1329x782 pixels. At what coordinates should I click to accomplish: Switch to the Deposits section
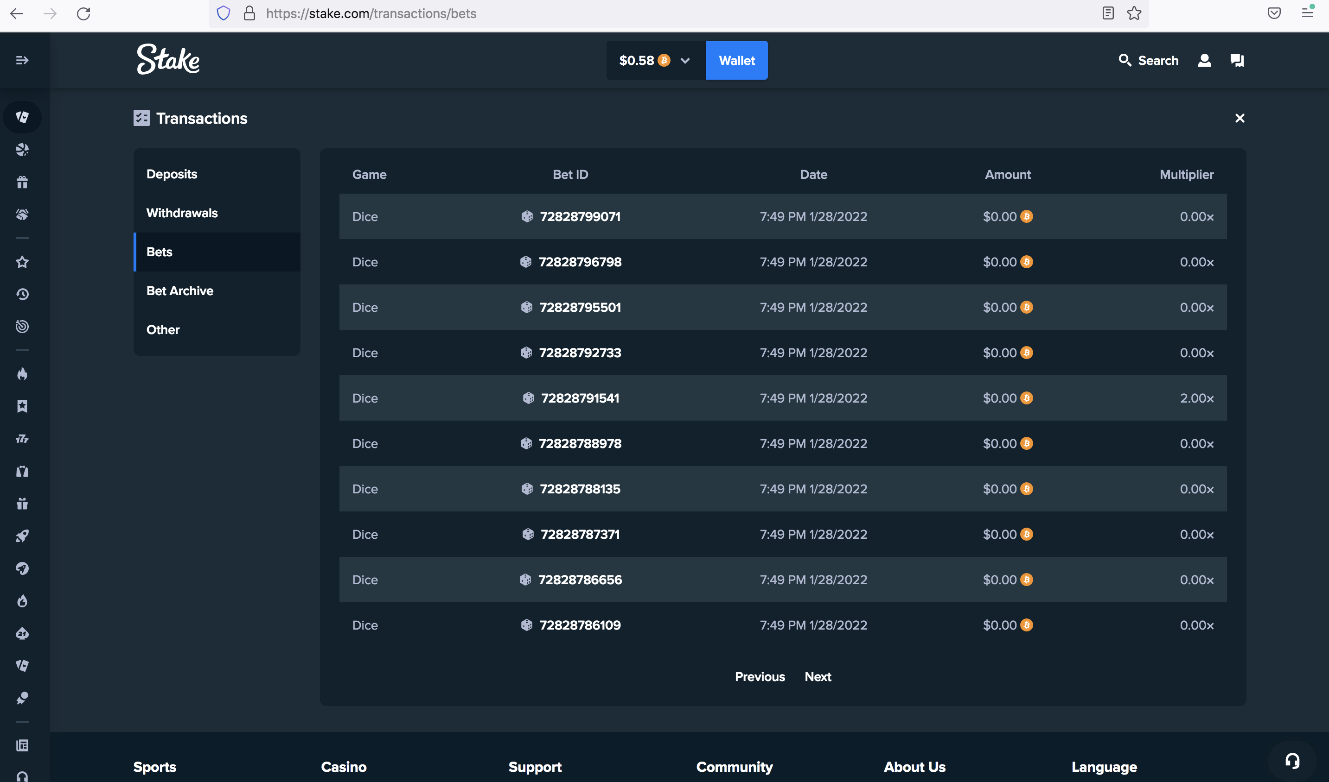tap(172, 174)
